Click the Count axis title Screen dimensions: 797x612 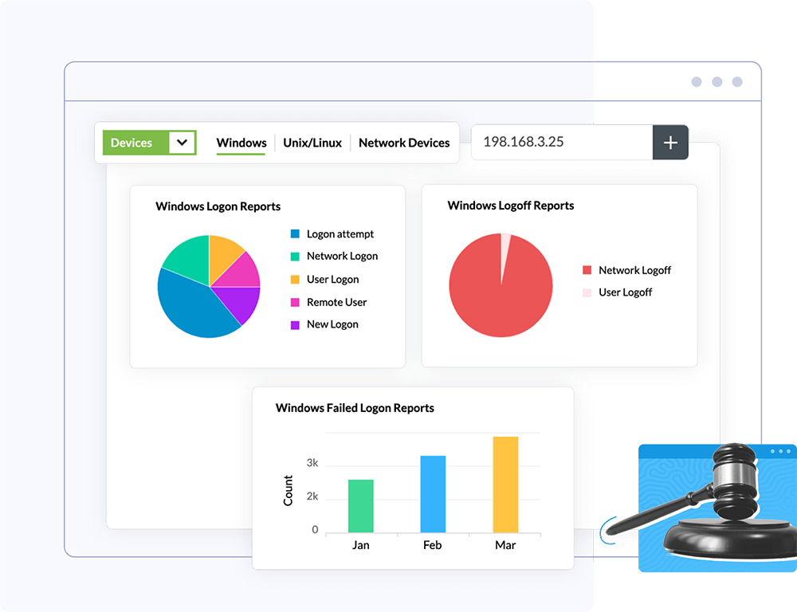coord(289,491)
